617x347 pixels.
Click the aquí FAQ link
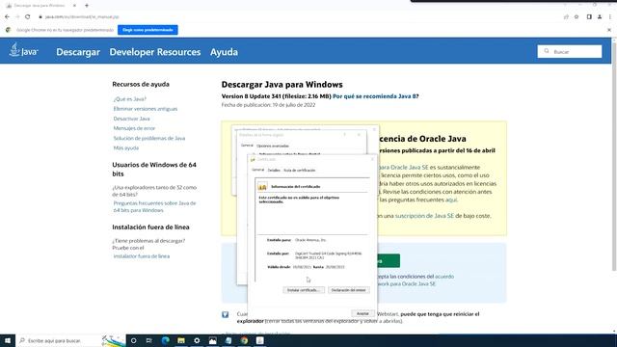click(x=451, y=200)
